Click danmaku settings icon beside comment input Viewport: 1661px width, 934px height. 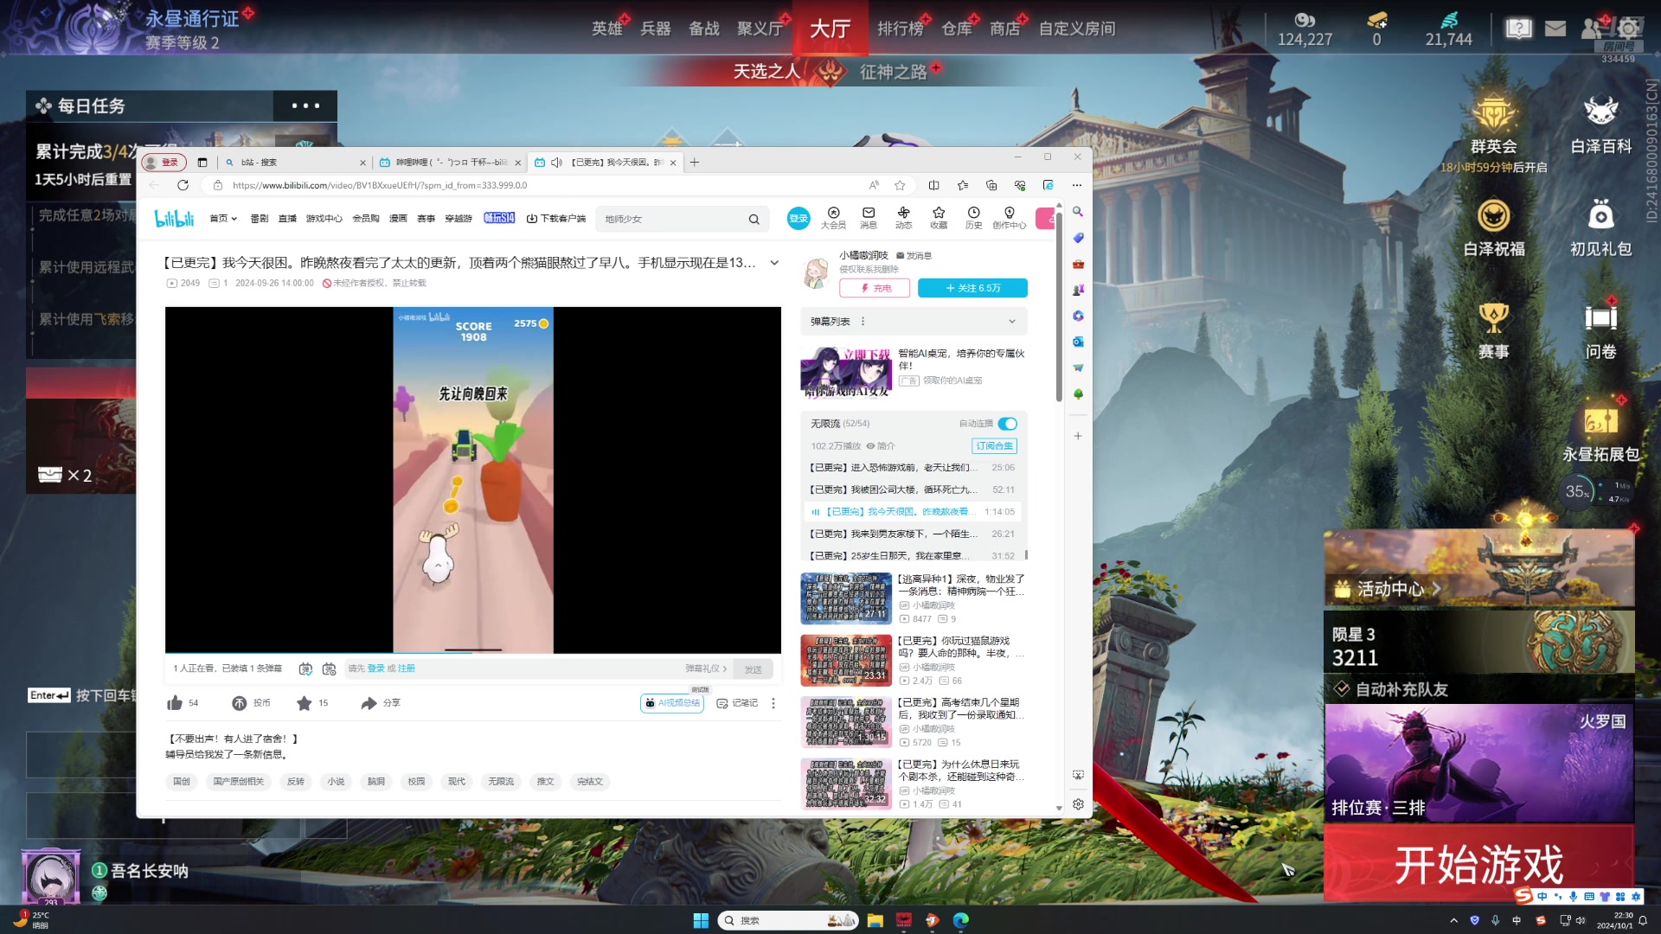pos(329,669)
